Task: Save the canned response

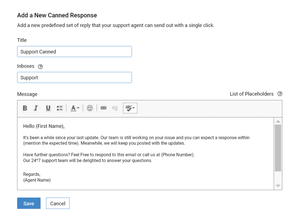Action: 29,203
